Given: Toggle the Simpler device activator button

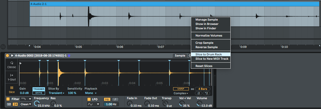Looking at the screenshot, I should click(x=7, y=56).
